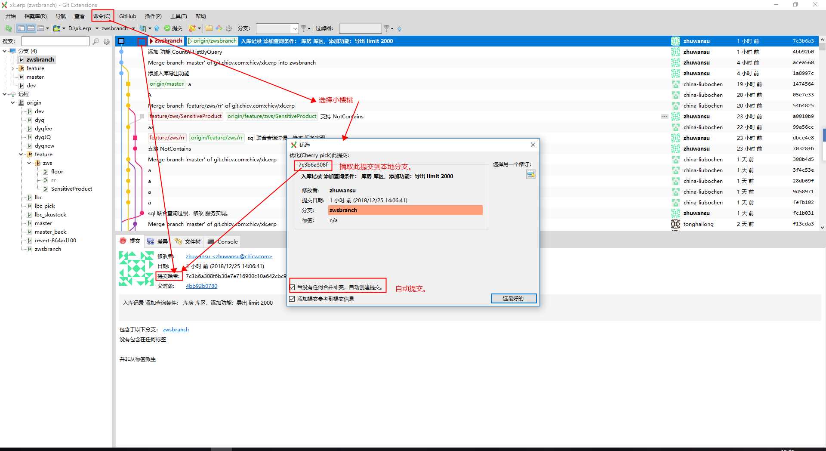Collapse the remotes tree node
This screenshot has width=826, height=451.
point(5,94)
